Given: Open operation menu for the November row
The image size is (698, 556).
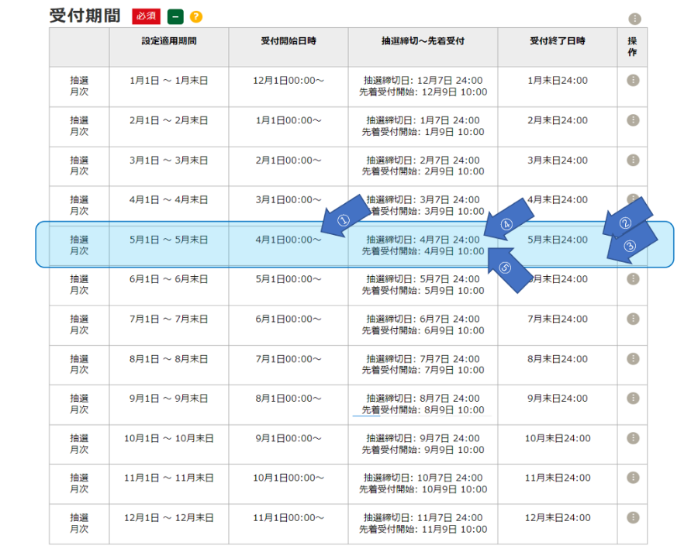Looking at the screenshot, I should [633, 478].
